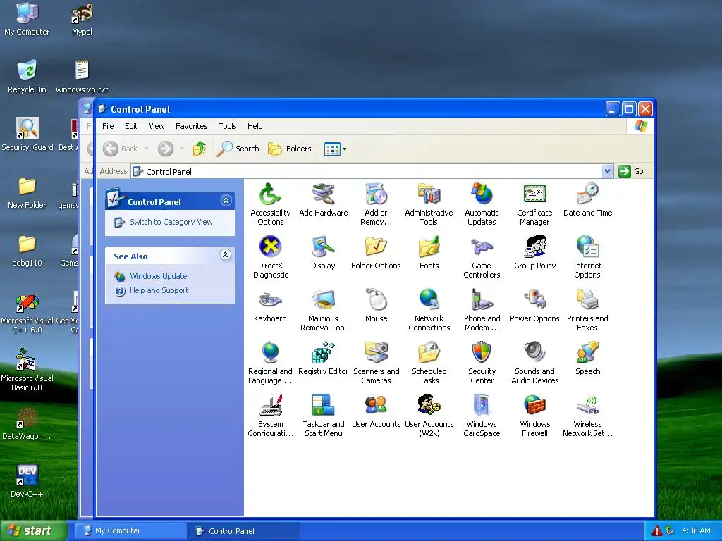Select Mypal desktop shortcut
Image resolution: width=722 pixels, height=541 pixels.
pyautogui.click(x=82, y=19)
